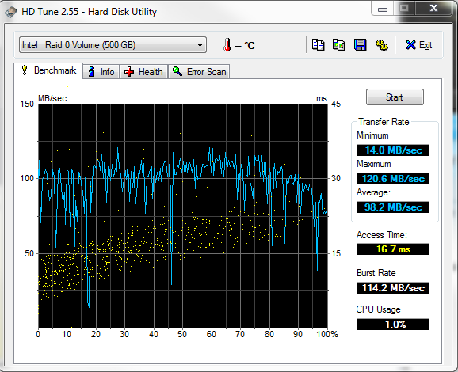Image resolution: width=458 pixels, height=372 pixels.
Task: Click the save screenshot floppy disk icon
Action: [360, 45]
